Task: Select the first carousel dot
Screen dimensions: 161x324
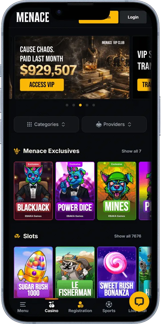Action: click(67, 105)
